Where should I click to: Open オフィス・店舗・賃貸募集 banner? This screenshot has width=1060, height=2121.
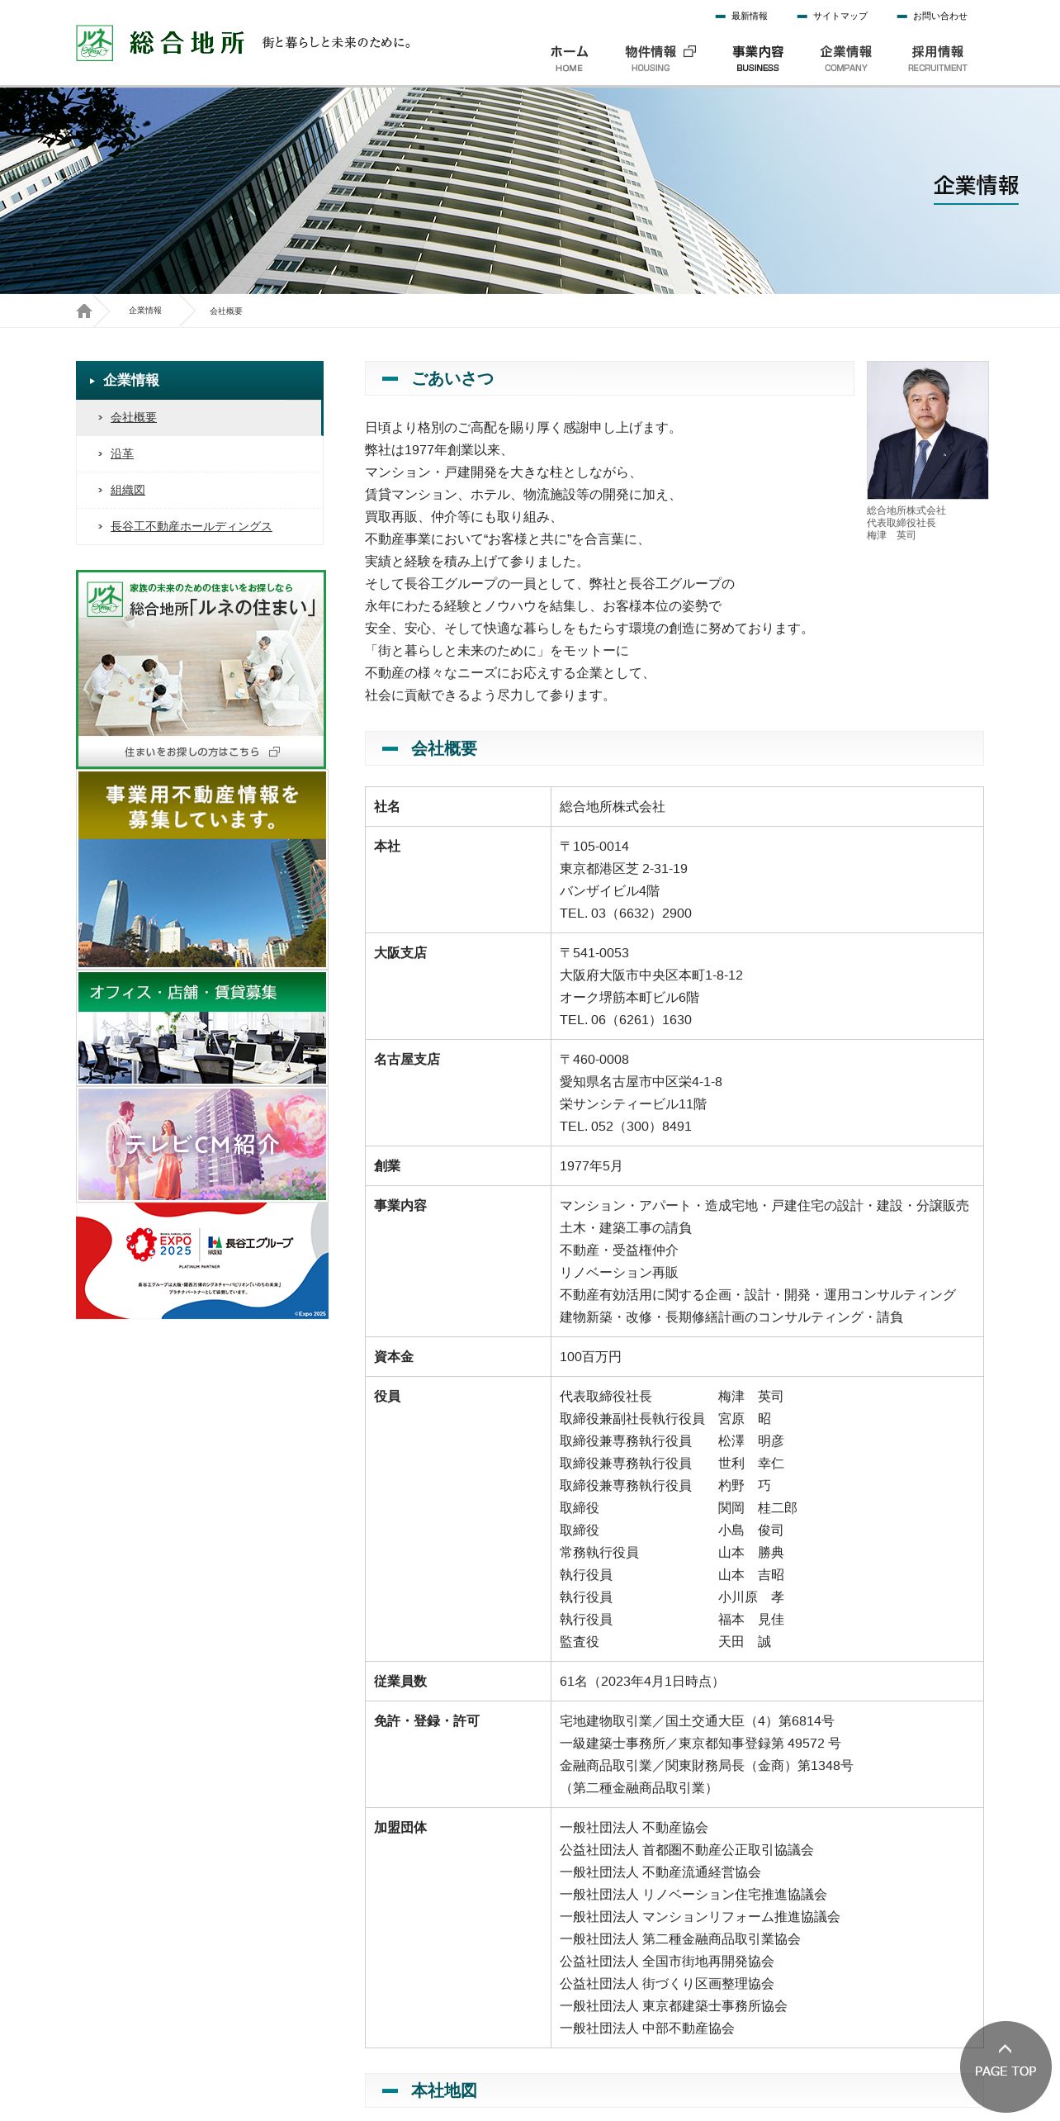coord(202,1027)
